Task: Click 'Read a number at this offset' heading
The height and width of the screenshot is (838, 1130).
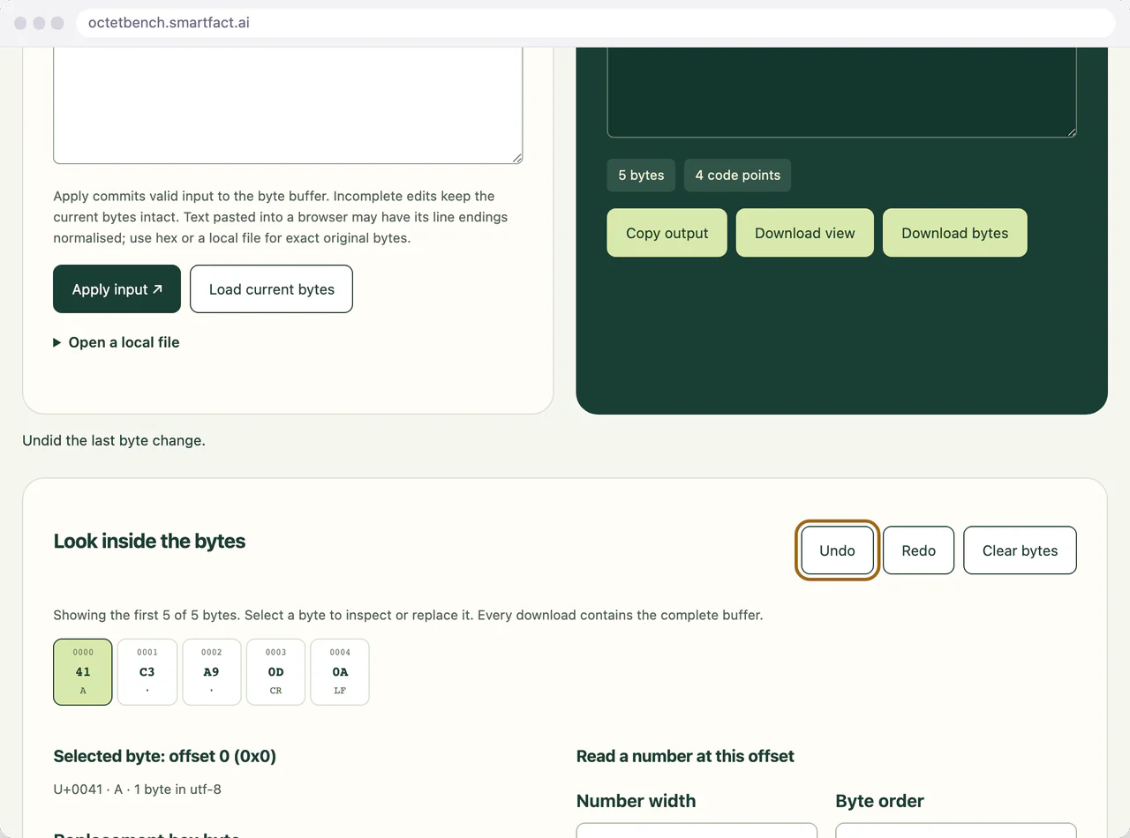Action: [x=685, y=756]
